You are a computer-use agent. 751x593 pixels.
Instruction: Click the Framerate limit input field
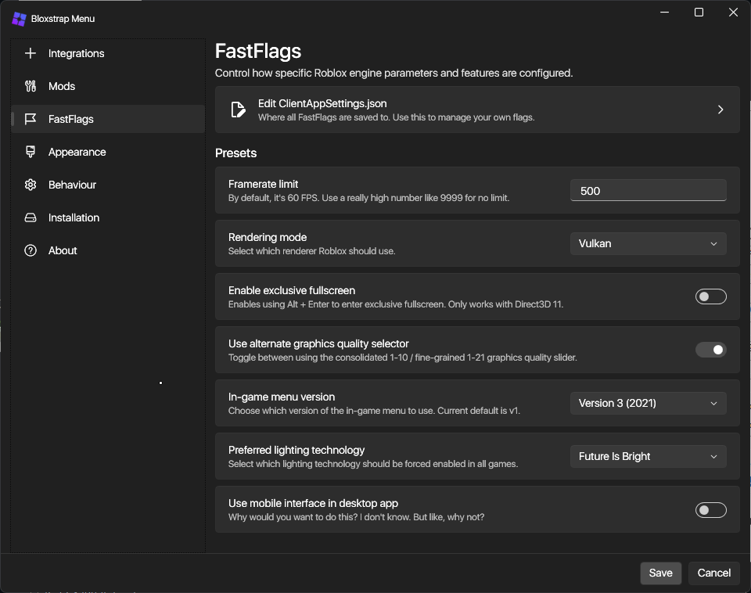point(648,191)
